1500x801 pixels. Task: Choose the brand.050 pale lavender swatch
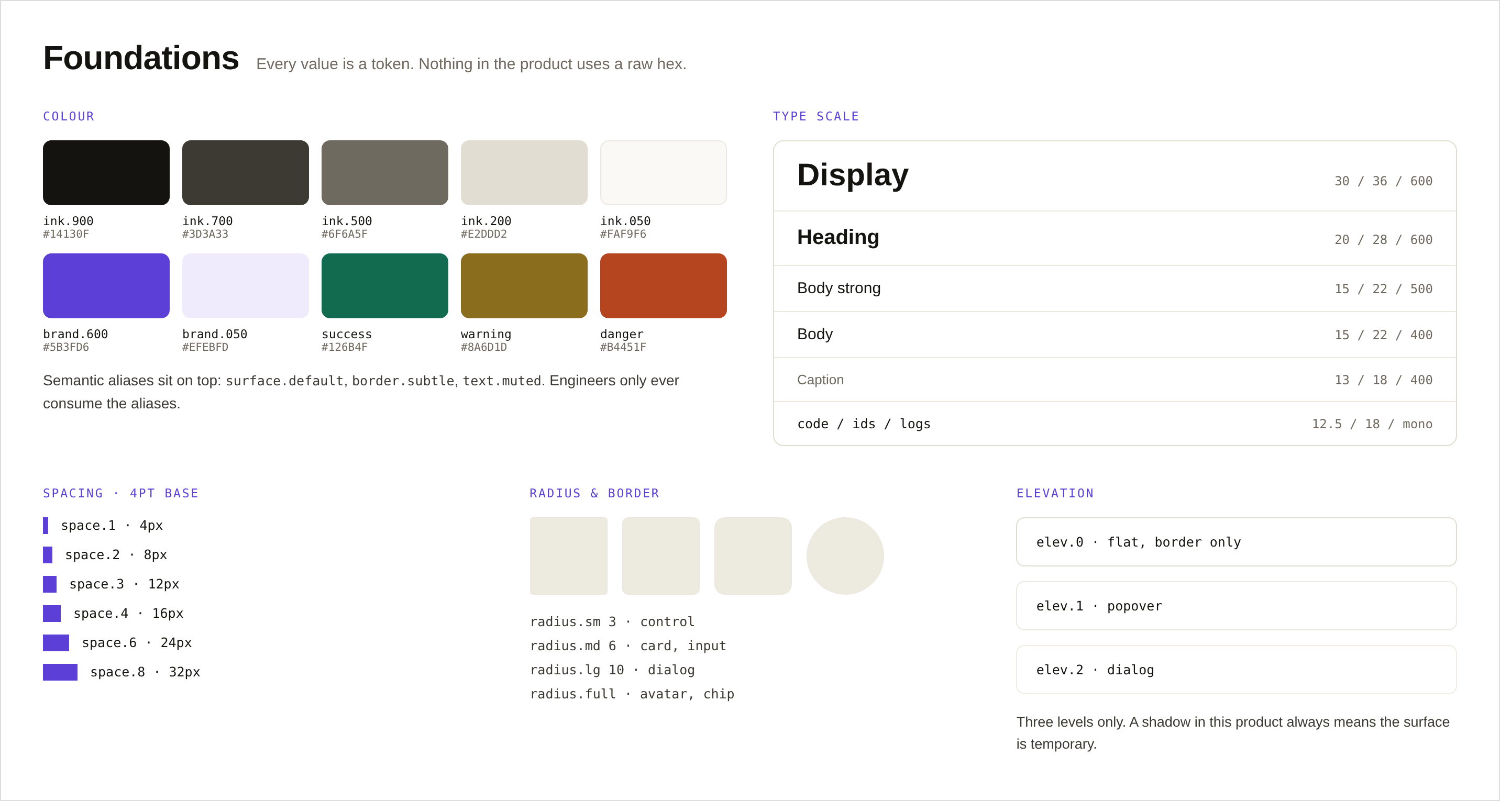coord(245,285)
